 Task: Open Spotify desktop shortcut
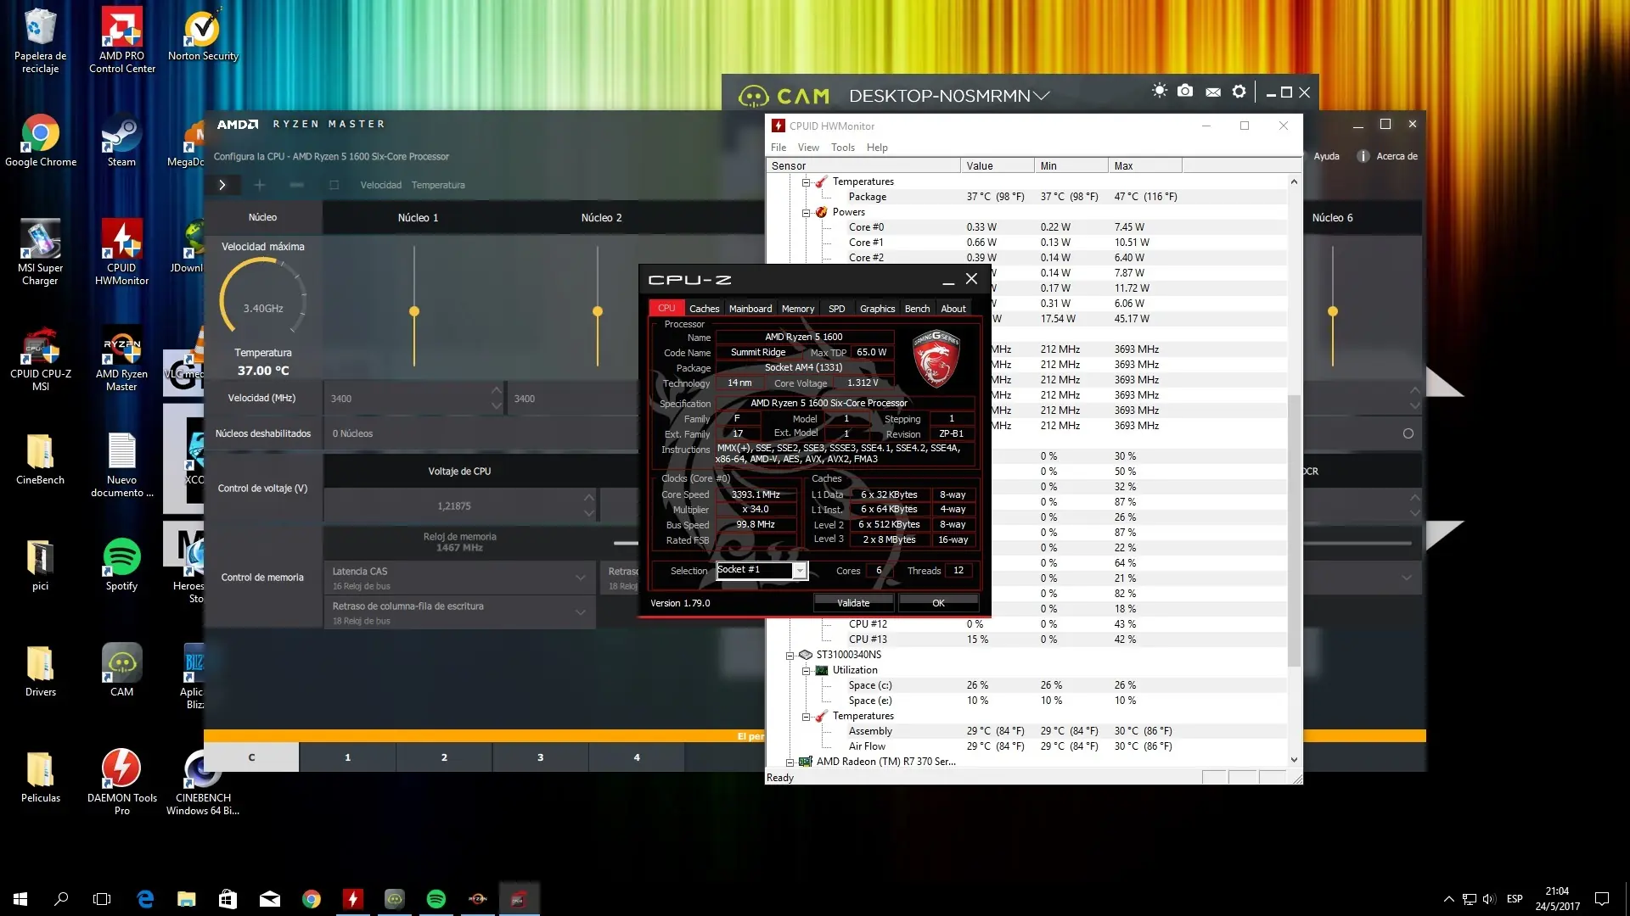pyautogui.click(x=121, y=564)
